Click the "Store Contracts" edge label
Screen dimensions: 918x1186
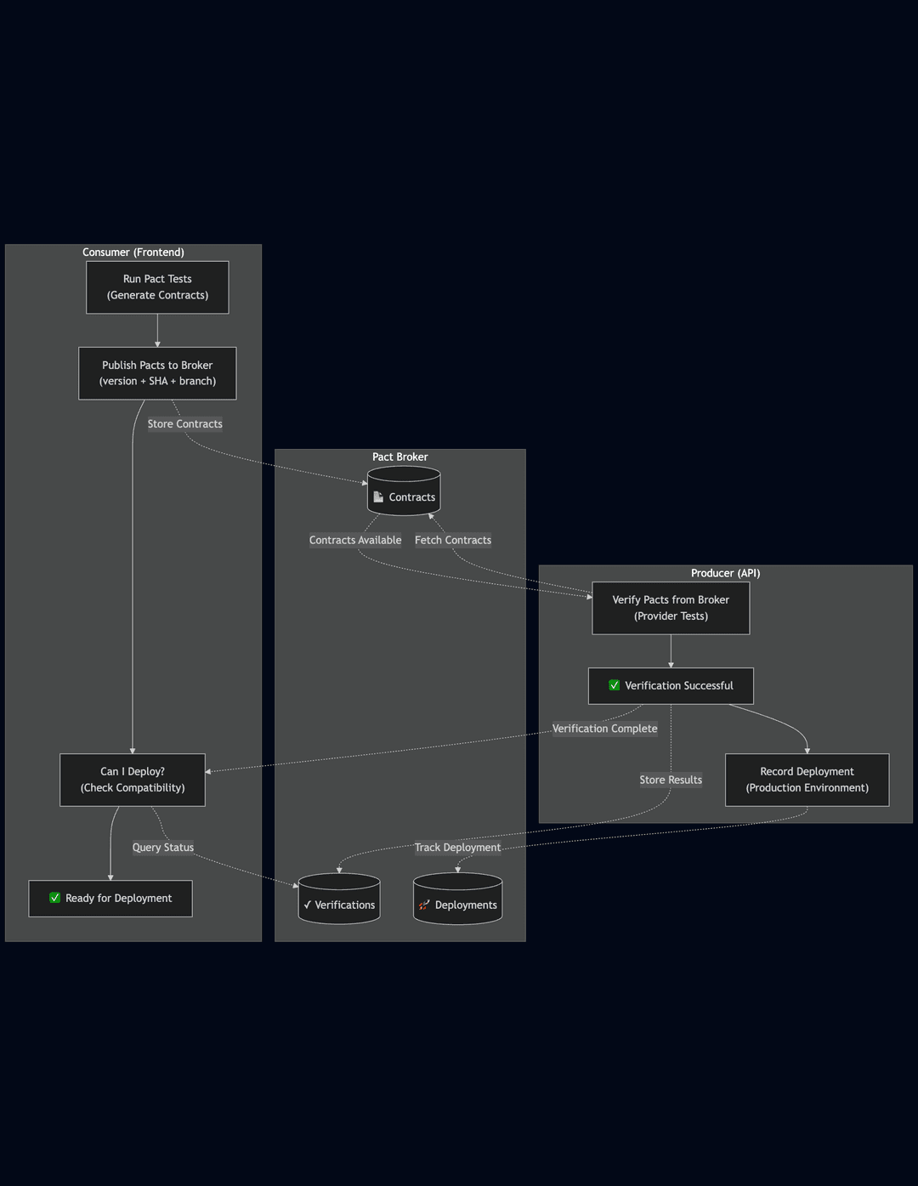pyautogui.click(x=185, y=424)
